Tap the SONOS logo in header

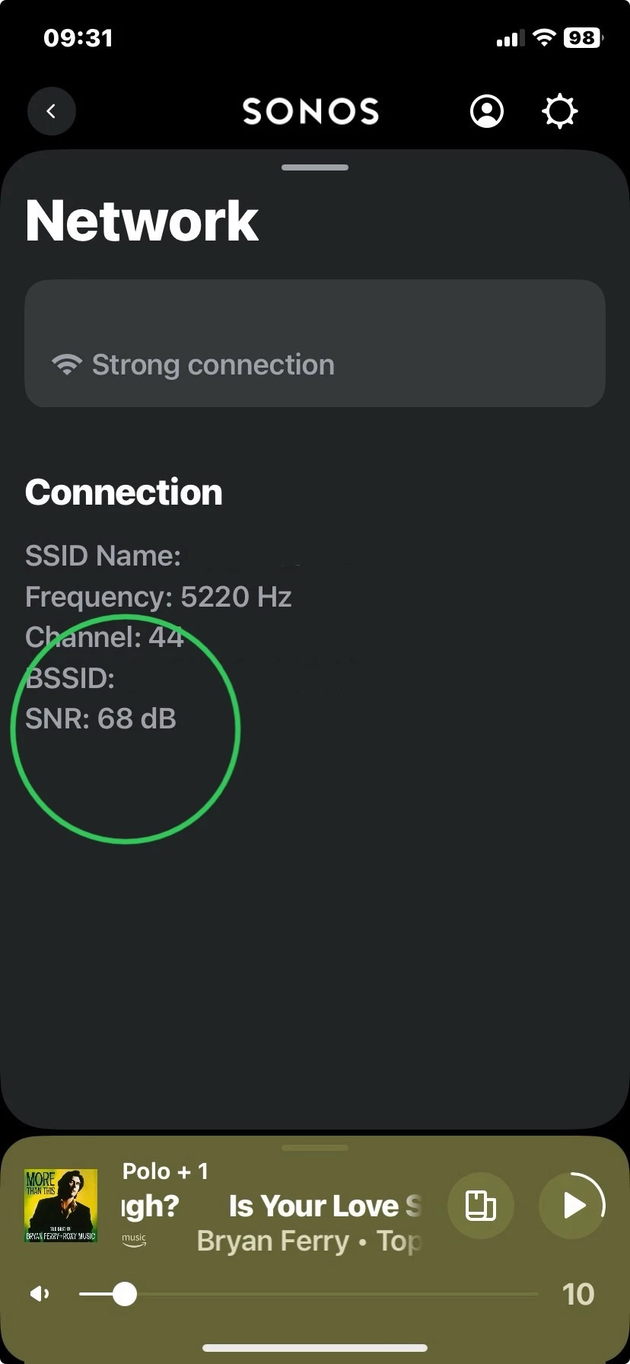tap(310, 111)
